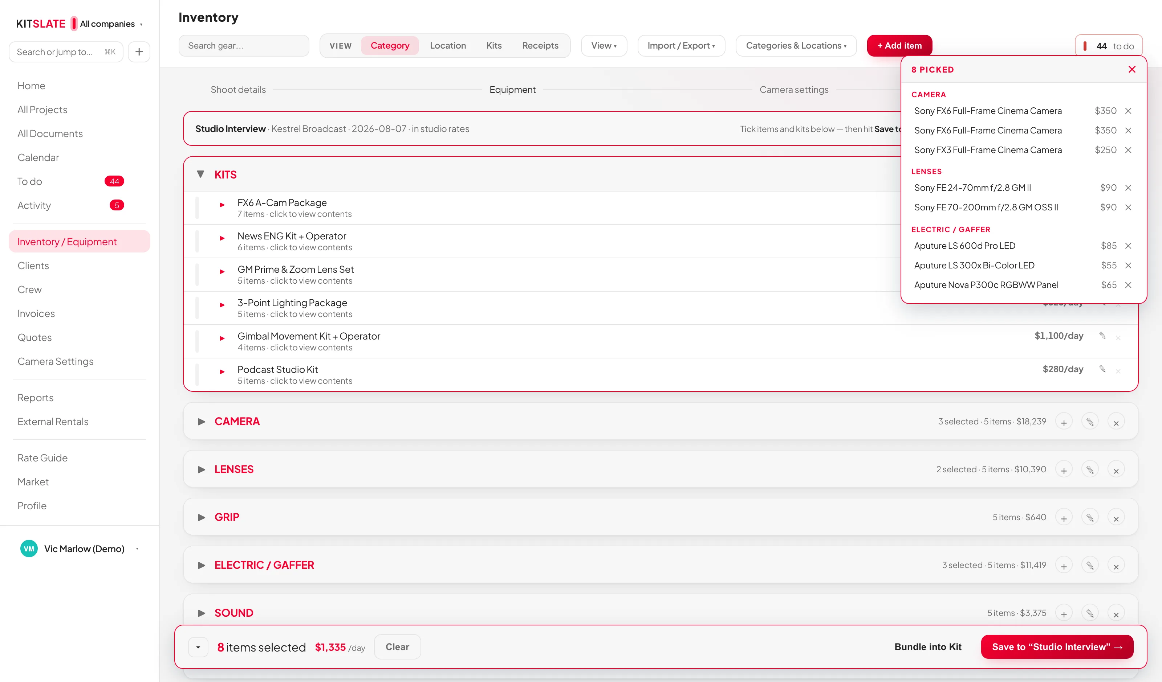Viewport: 1162px width, 682px height.
Task: Toggle the selected items summary caret
Action: pyautogui.click(x=198, y=647)
